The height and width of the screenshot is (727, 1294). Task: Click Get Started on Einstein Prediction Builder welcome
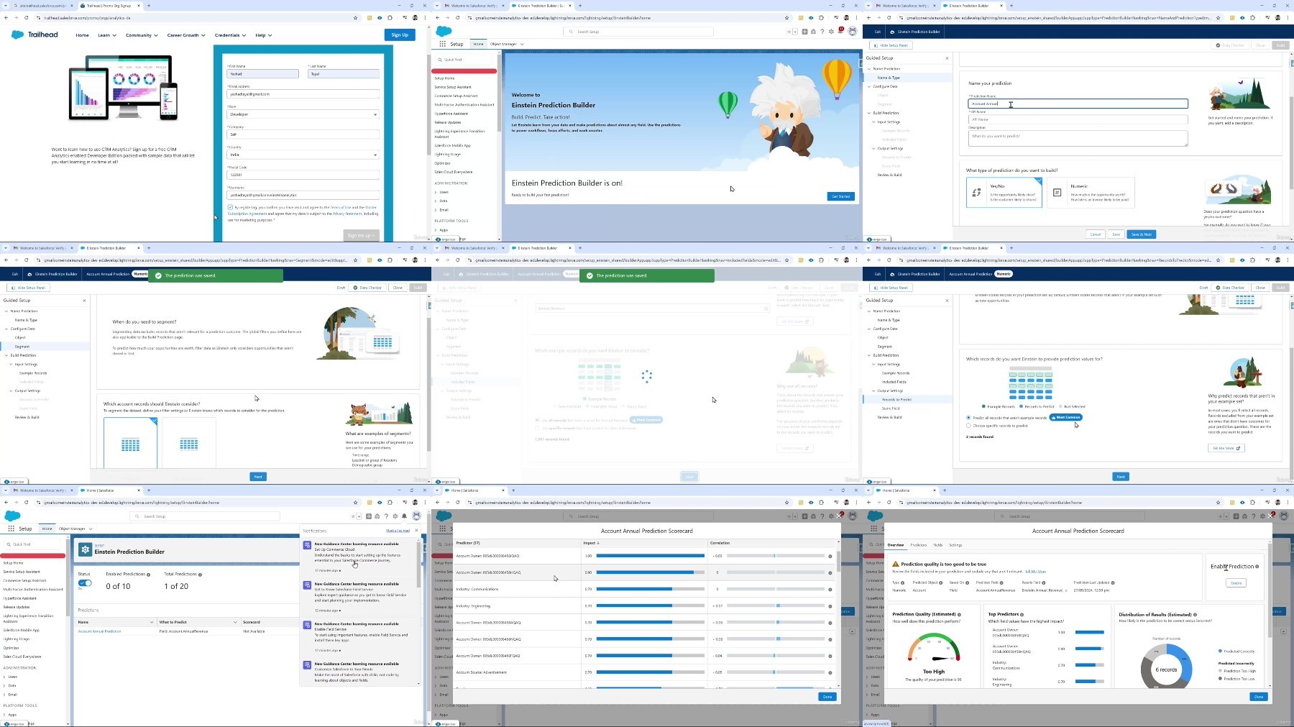tap(840, 196)
